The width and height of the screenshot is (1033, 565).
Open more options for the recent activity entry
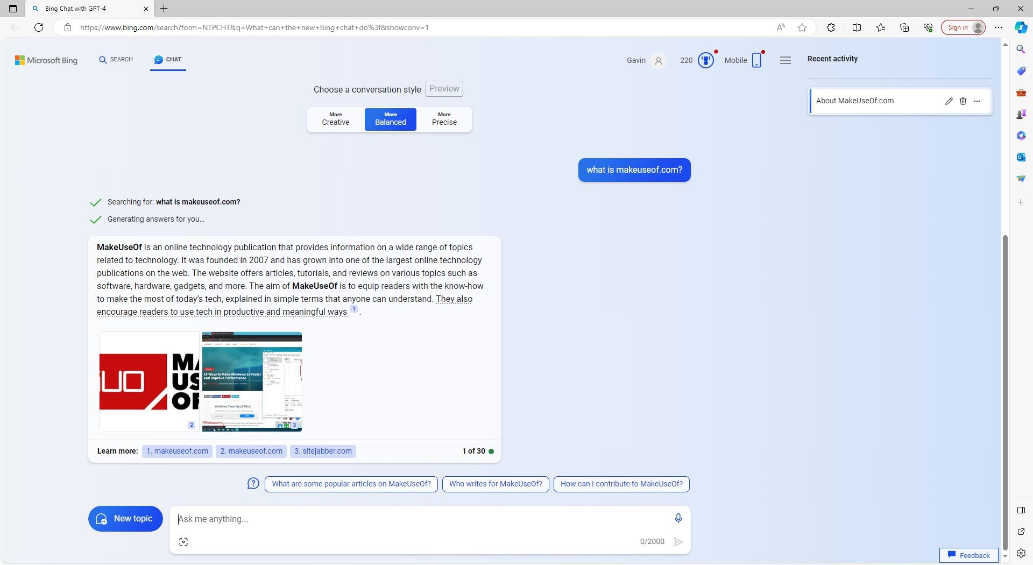(x=977, y=101)
